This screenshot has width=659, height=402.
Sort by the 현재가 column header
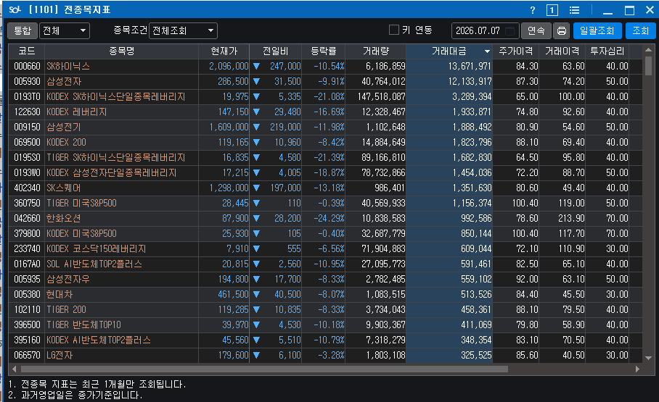click(224, 51)
